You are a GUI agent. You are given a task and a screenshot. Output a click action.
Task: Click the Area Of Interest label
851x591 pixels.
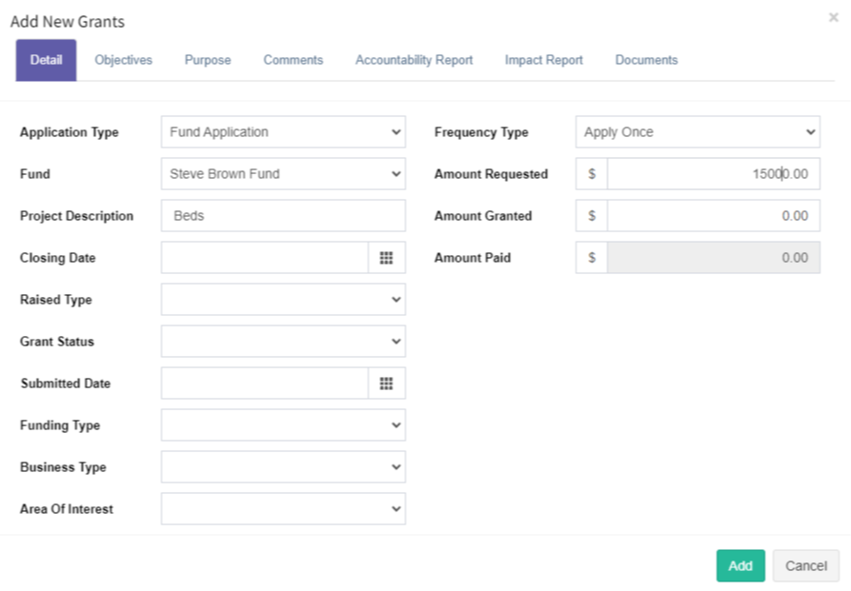[x=66, y=509]
